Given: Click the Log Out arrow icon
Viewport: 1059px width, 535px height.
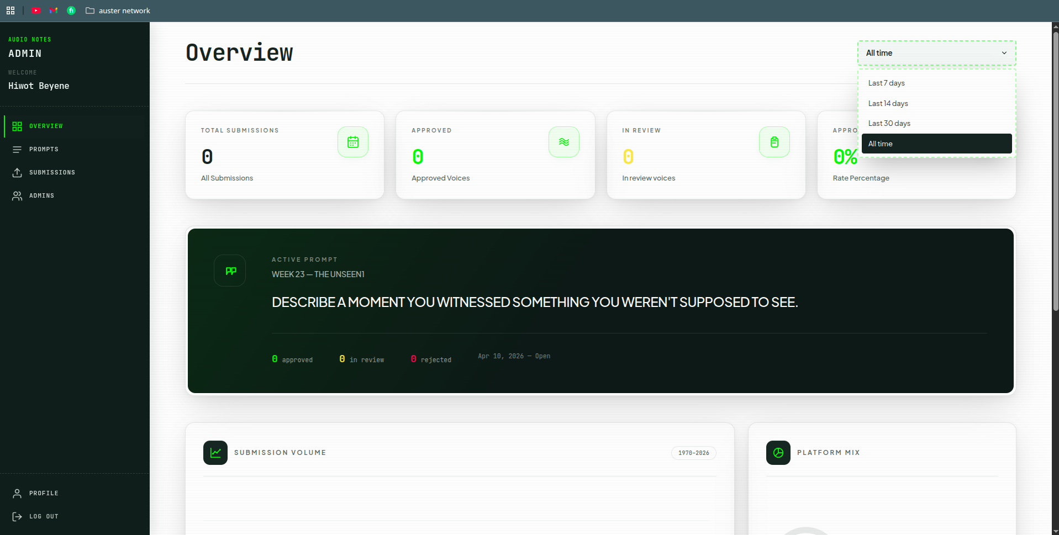Looking at the screenshot, I should [x=17, y=517].
